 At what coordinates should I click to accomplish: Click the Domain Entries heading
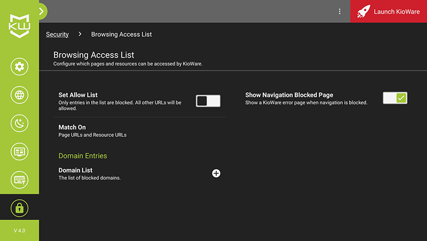click(x=83, y=156)
